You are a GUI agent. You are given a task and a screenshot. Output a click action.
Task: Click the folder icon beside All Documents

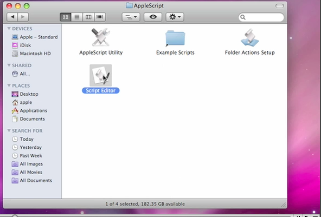coord(15,180)
